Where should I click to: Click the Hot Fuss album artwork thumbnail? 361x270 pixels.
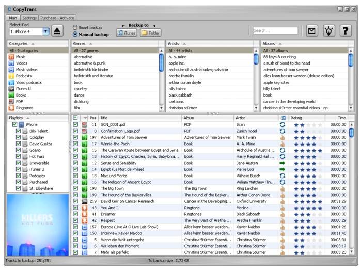[x=38, y=225]
